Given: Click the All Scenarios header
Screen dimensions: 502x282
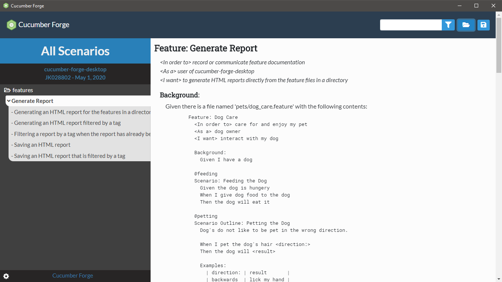Looking at the screenshot, I should 75,51.
